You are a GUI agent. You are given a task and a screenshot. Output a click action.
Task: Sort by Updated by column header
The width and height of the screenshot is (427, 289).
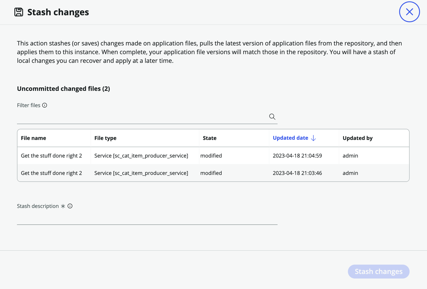tap(357, 138)
